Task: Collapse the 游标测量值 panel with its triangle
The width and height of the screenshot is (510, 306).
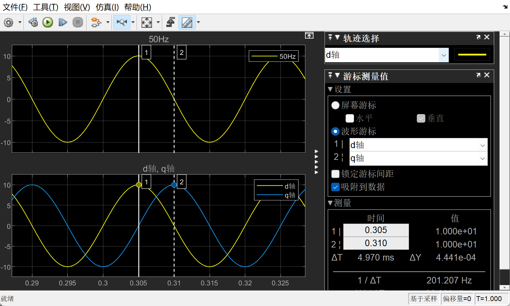Action: (337, 75)
